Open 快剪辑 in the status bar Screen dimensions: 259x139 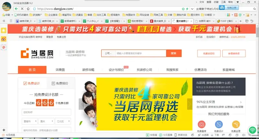pos(152,135)
